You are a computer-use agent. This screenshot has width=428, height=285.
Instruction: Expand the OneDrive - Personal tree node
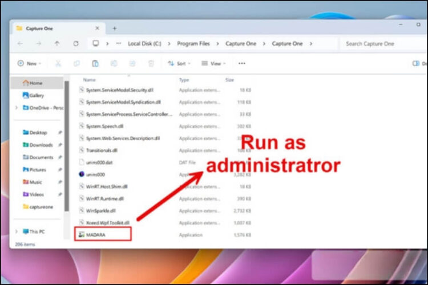click(17, 108)
